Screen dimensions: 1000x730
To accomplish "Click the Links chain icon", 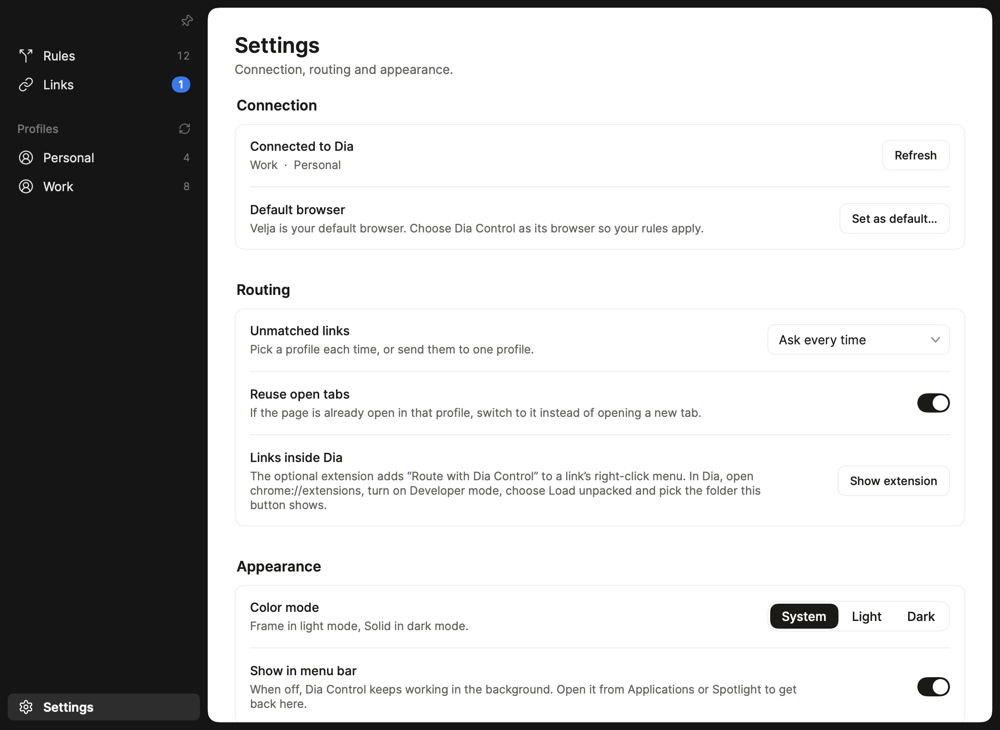I will (26, 85).
